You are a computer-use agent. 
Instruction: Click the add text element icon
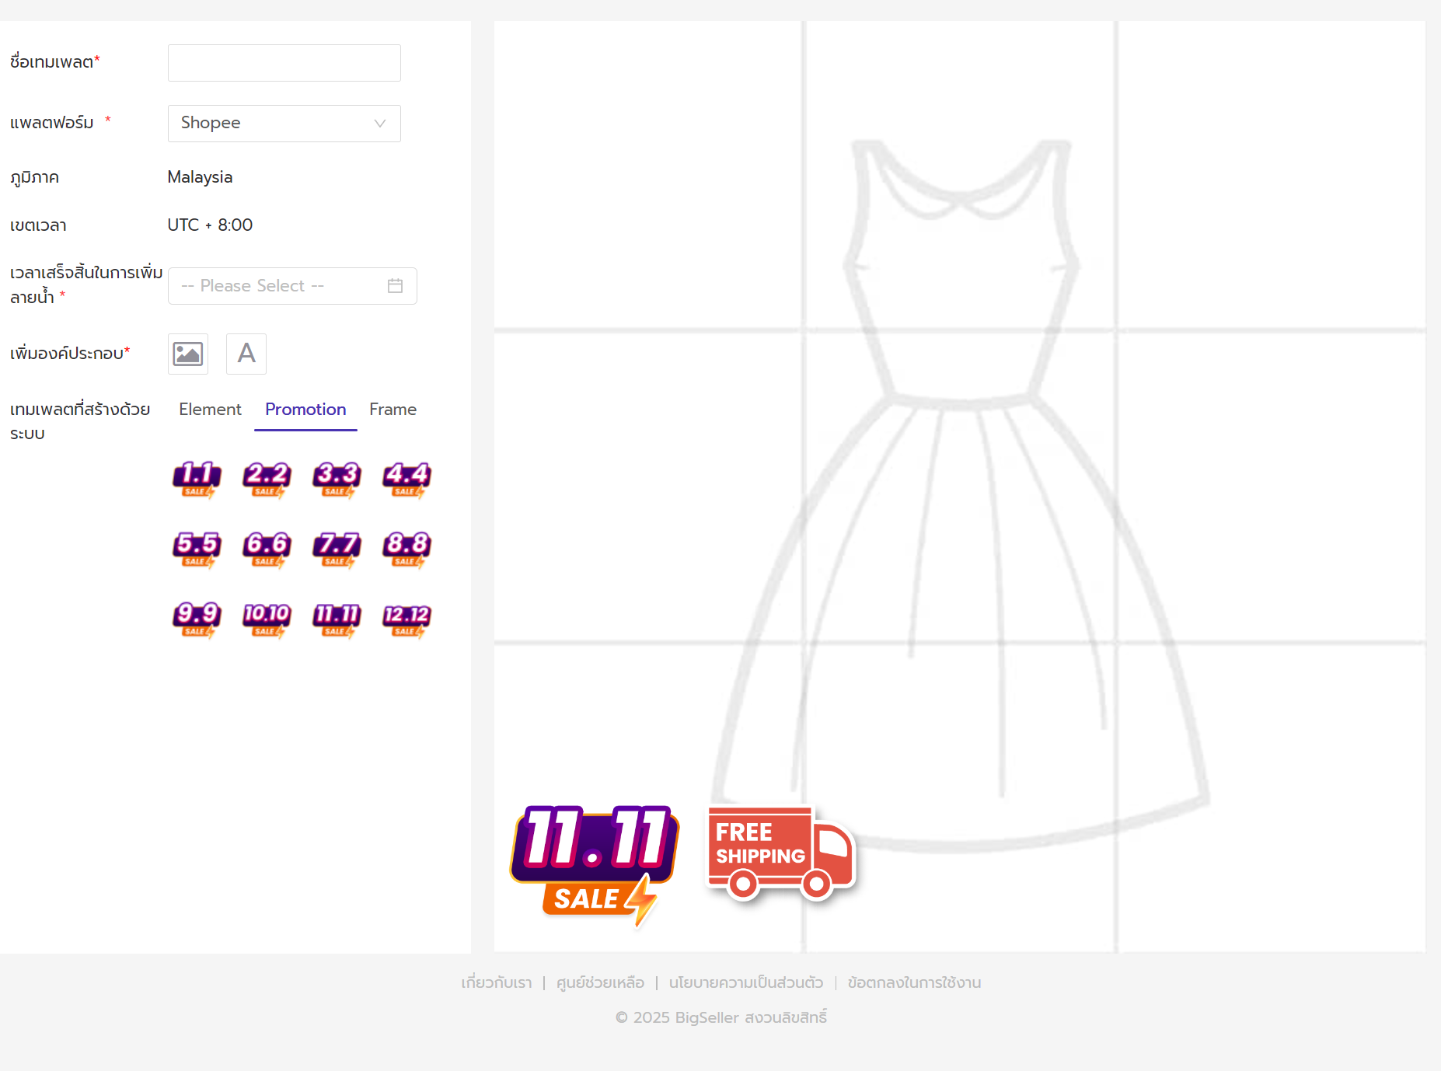point(246,354)
